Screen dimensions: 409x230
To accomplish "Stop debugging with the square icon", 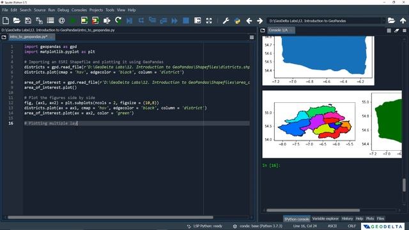I will click(x=186, y=20).
